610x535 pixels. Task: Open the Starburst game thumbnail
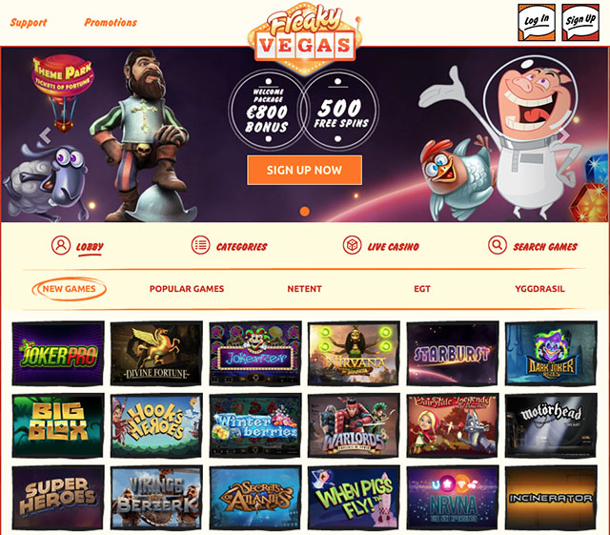click(x=453, y=353)
